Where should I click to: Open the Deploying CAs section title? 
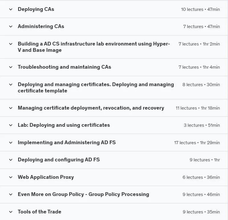[x=36, y=9]
